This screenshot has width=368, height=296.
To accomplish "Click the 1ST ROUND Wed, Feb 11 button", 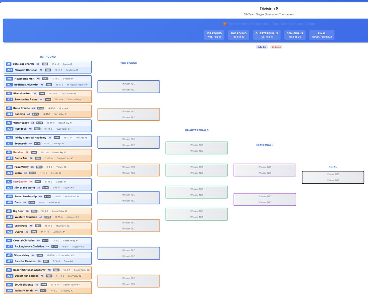I will [x=214, y=35].
